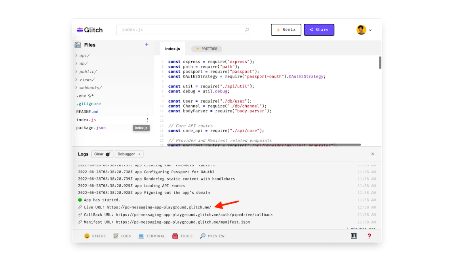Click the Remix button
455x279 pixels.
point(286,30)
